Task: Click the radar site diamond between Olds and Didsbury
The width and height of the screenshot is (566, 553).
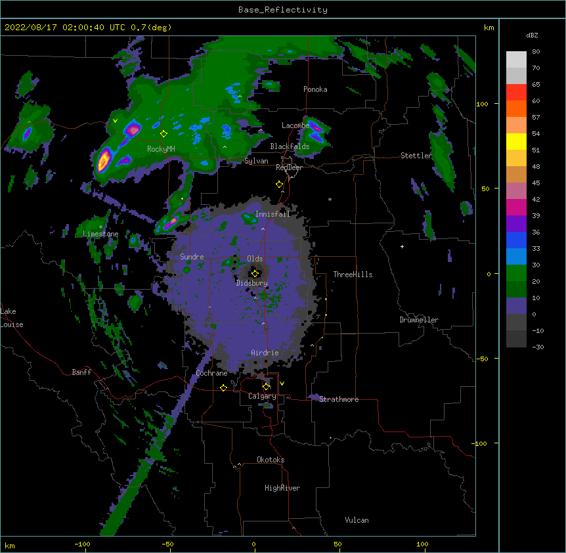Action: pyautogui.click(x=255, y=273)
